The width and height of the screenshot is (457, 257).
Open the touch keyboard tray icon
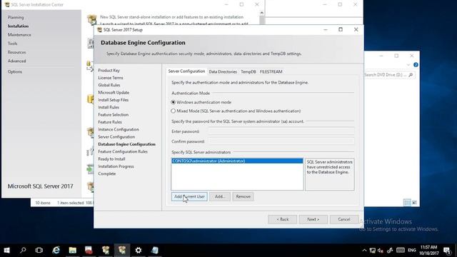[401, 251]
